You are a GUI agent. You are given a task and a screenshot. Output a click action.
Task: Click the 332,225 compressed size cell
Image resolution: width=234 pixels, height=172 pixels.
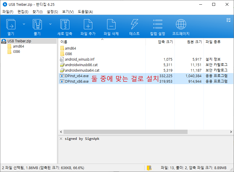[x=166, y=76]
